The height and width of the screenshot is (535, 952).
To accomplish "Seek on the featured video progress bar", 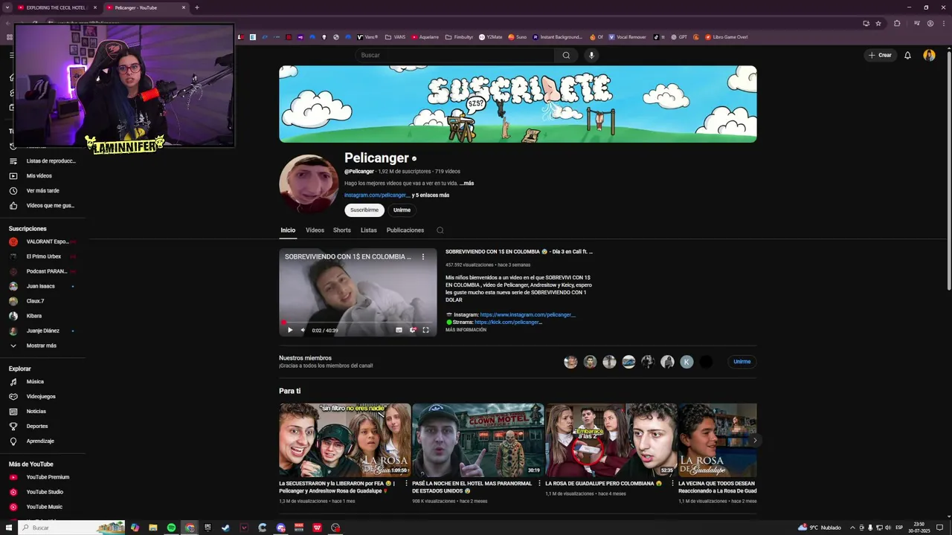I will click(358, 322).
